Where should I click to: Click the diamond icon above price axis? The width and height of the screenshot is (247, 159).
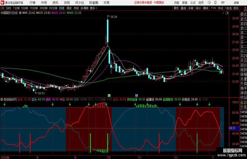(223, 13)
